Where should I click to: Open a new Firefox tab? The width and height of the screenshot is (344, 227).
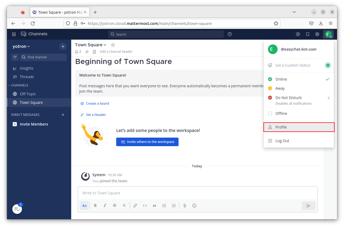[x=95, y=12]
